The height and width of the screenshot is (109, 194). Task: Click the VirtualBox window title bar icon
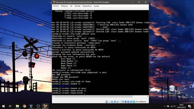(x=54, y=2)
